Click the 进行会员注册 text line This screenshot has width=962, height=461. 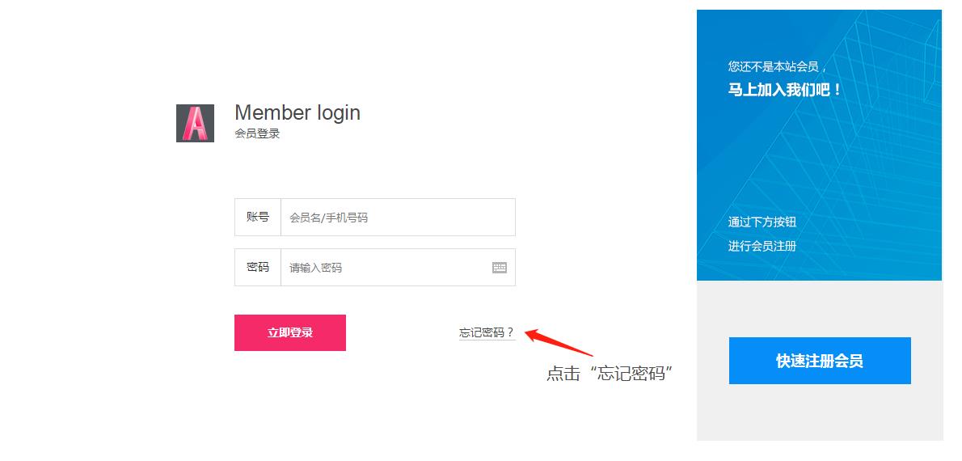point(762,246)
